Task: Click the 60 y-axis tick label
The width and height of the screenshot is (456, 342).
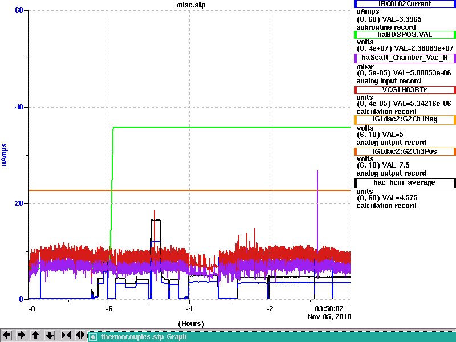Action: point(19,10)
